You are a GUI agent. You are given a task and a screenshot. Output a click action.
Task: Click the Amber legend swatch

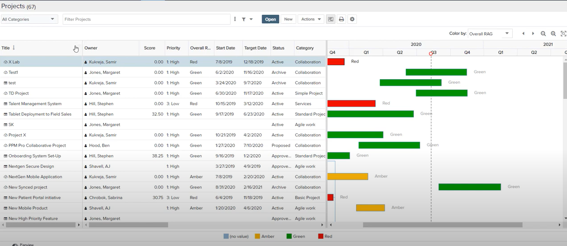pyautogui.click(x=258, y=236)
